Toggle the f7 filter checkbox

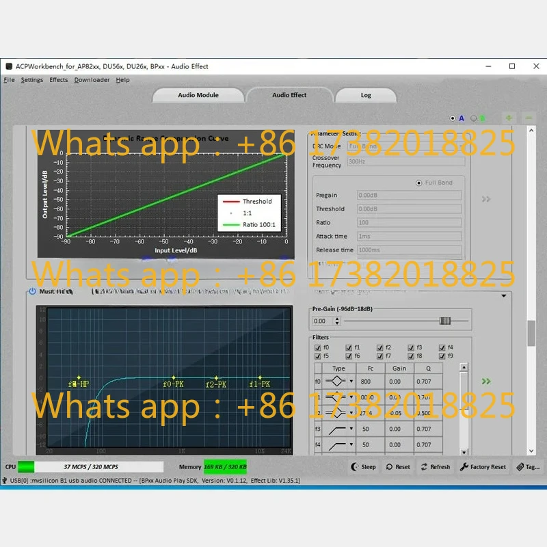[x=380, y=356]
